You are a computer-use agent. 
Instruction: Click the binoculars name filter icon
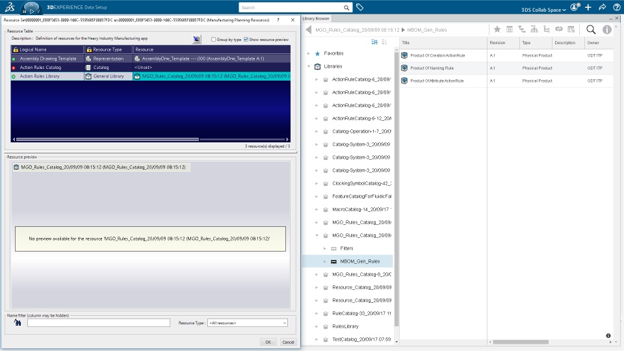pos(18,322)
